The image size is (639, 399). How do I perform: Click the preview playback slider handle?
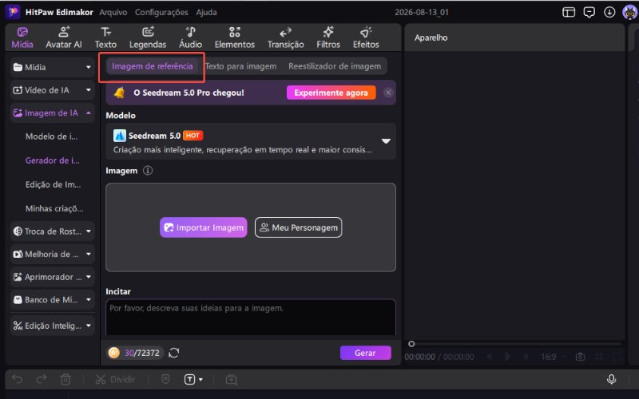tap(411, 344)
